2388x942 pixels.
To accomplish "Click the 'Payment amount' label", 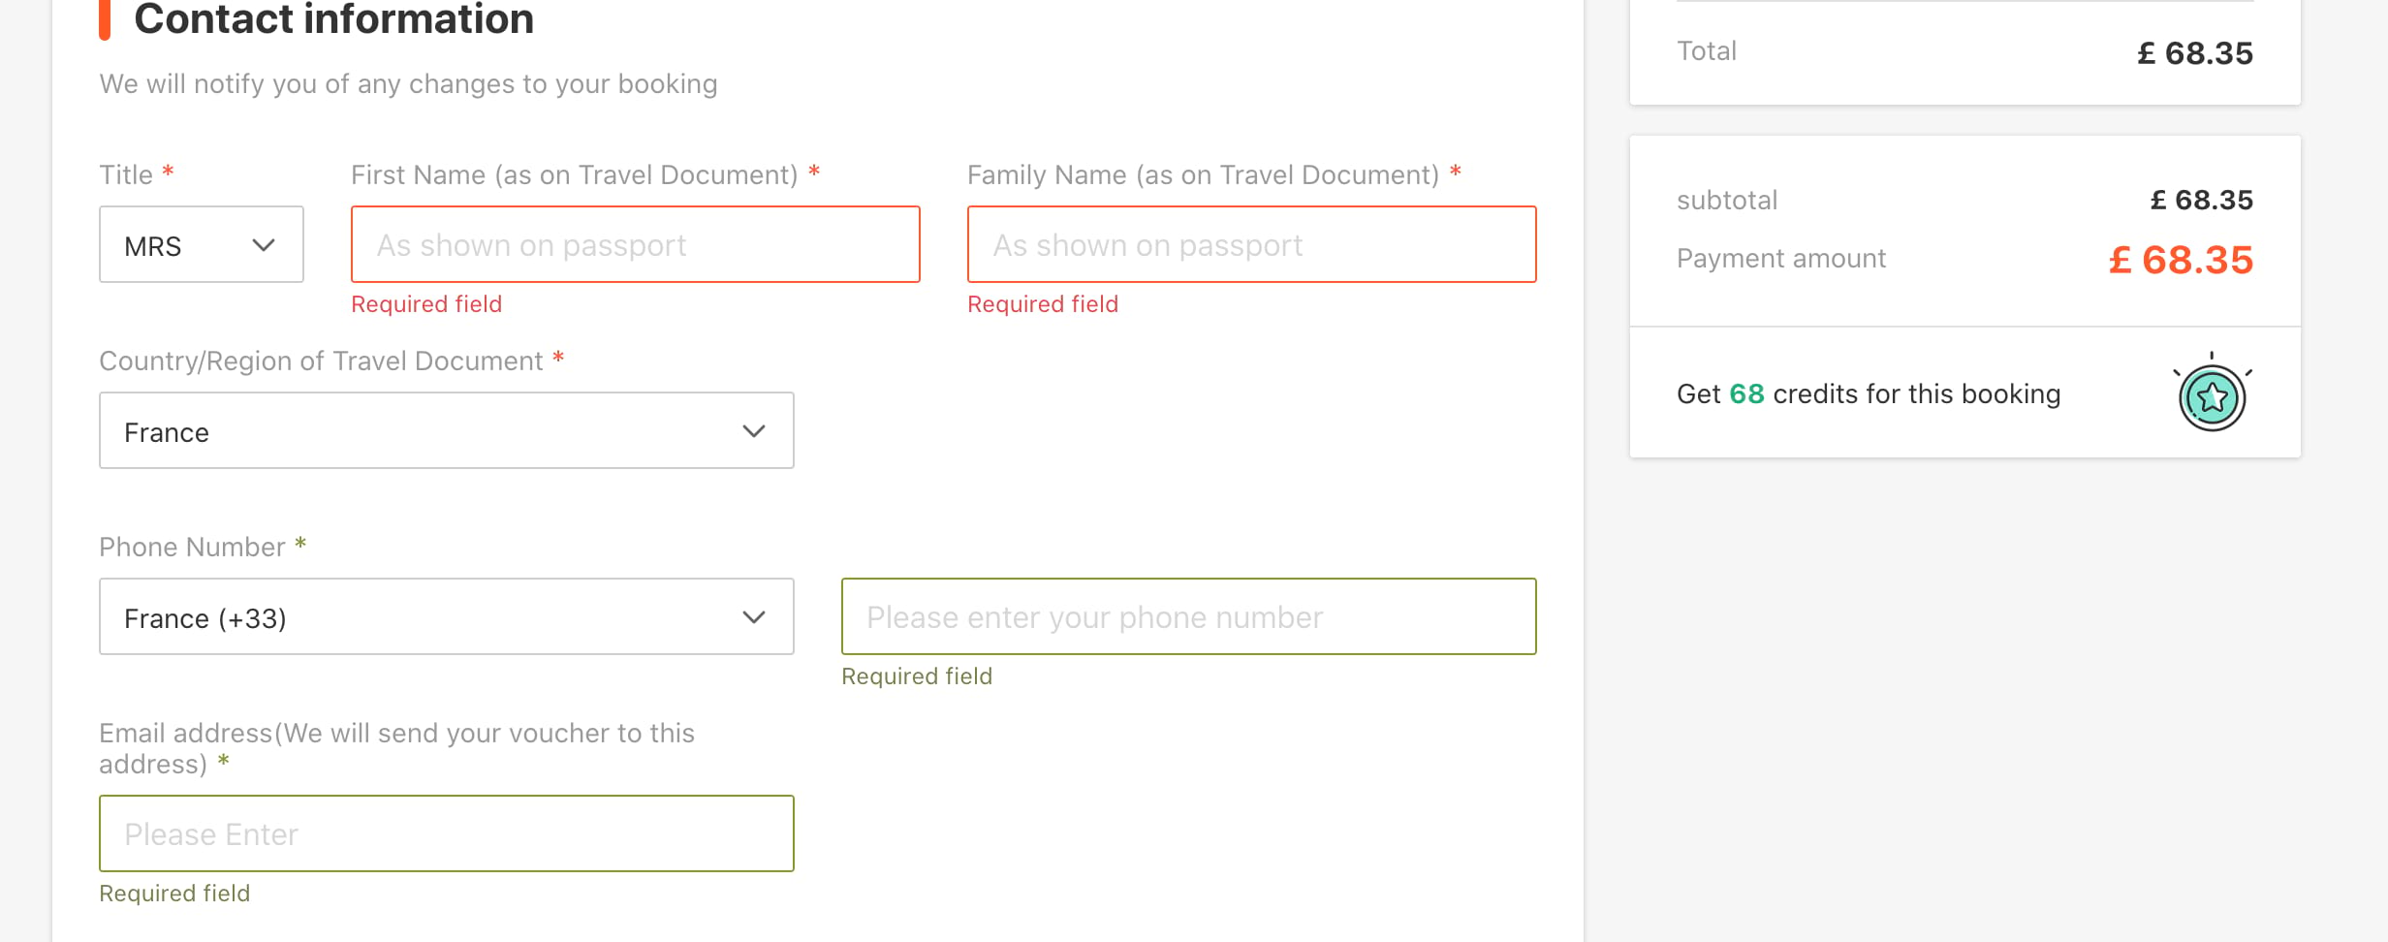I will coord(1781,259).
